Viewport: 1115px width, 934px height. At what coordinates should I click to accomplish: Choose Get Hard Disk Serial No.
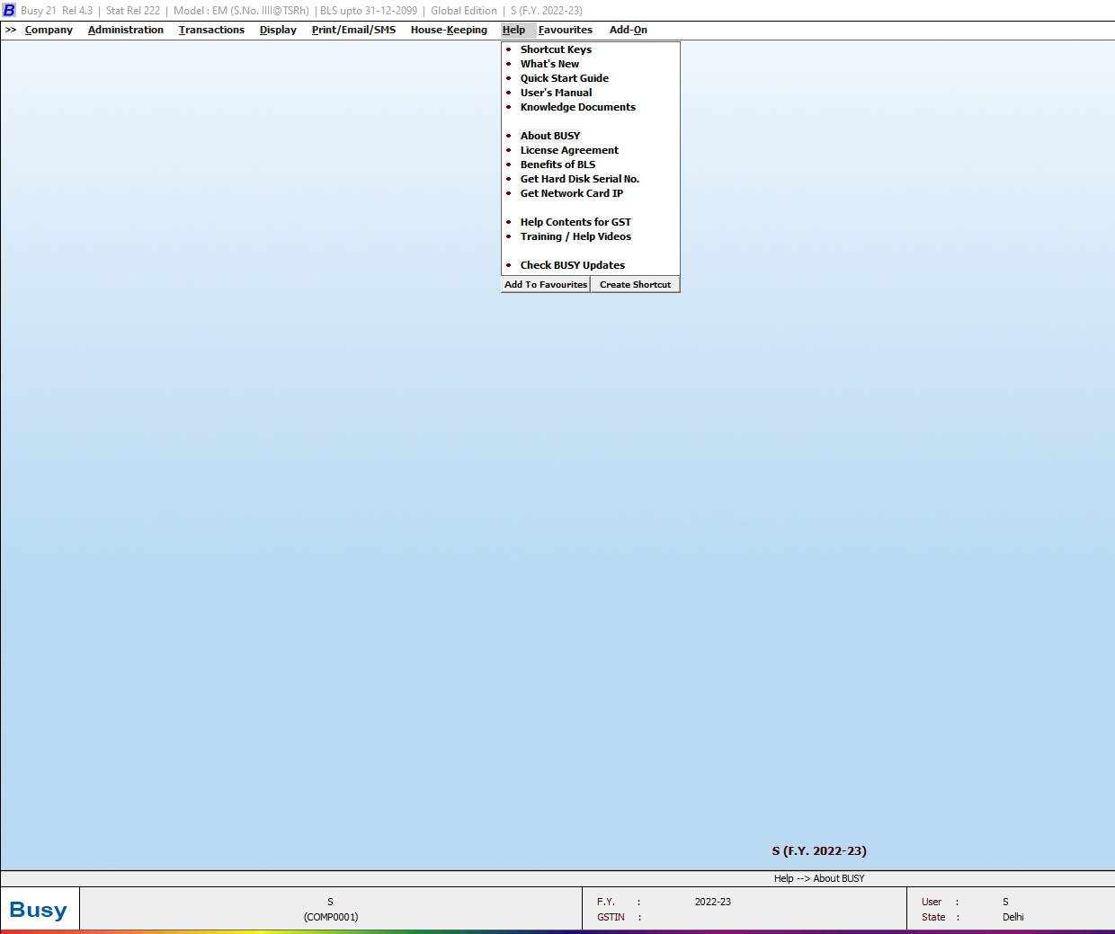click(580, 179)
